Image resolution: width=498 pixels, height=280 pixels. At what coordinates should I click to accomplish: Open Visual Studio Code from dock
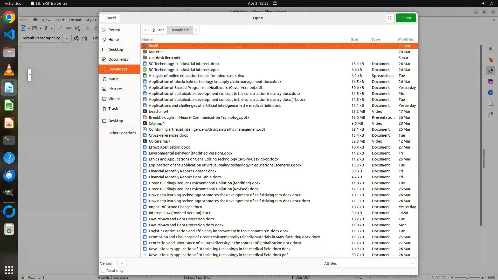(x=9, y=34)
